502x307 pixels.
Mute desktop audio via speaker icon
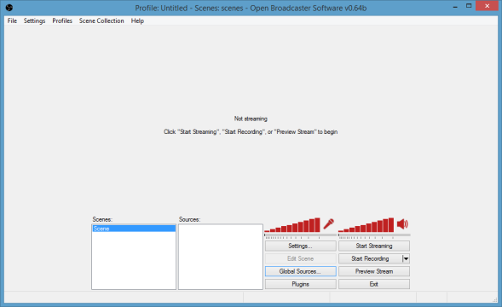[x=403, y=223]
